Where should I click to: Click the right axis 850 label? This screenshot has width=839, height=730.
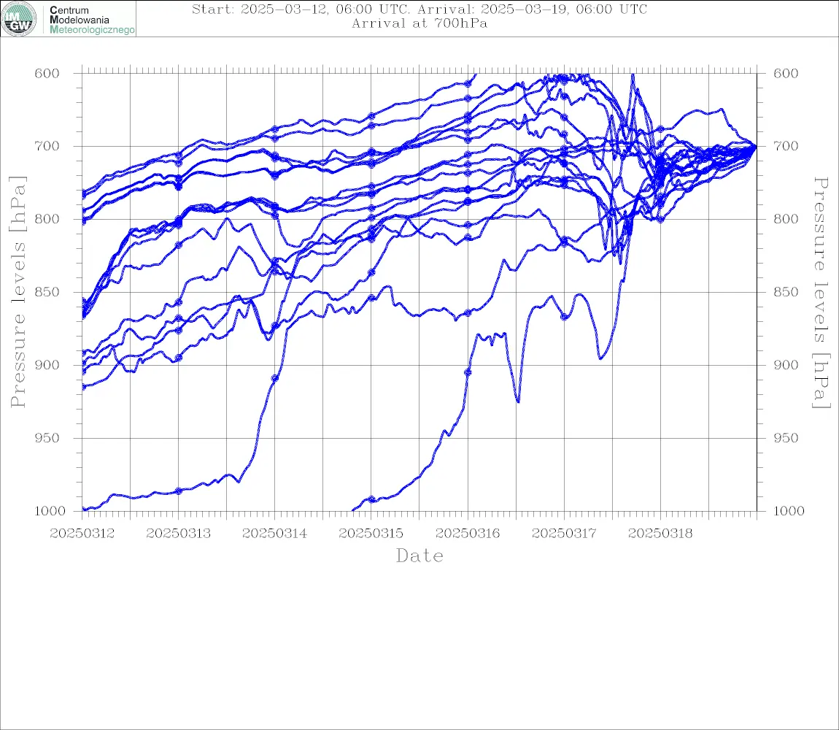(x=786, y=293)
